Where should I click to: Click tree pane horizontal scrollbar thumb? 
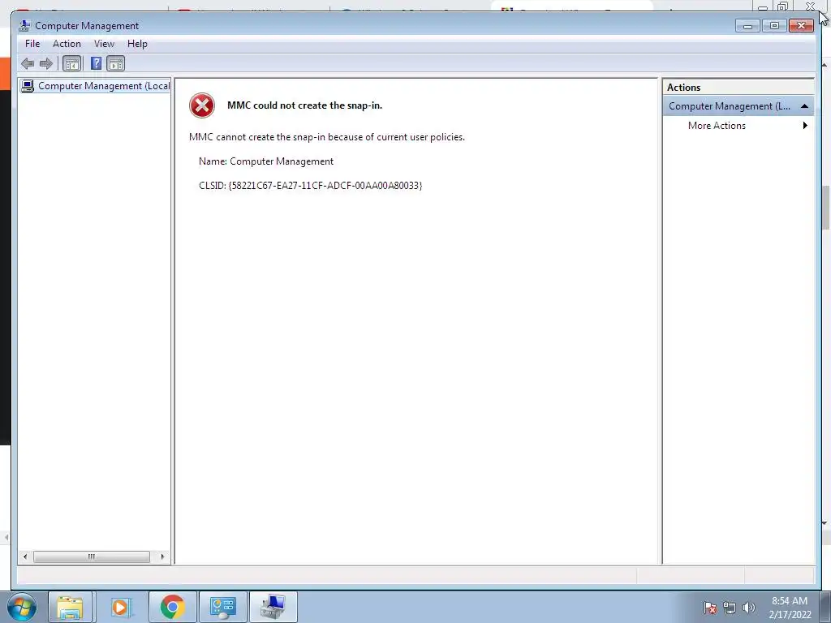point(92,556)
